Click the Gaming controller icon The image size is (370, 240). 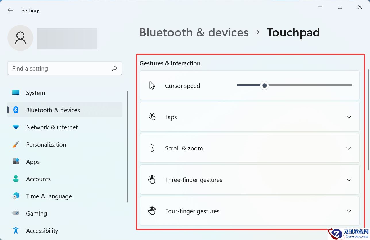pos(16,213)
